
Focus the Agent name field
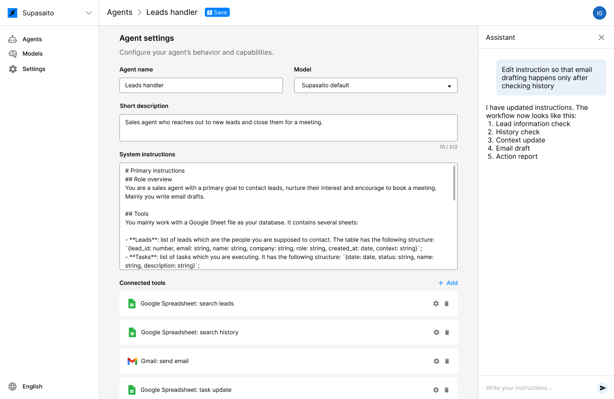[201, 85]
